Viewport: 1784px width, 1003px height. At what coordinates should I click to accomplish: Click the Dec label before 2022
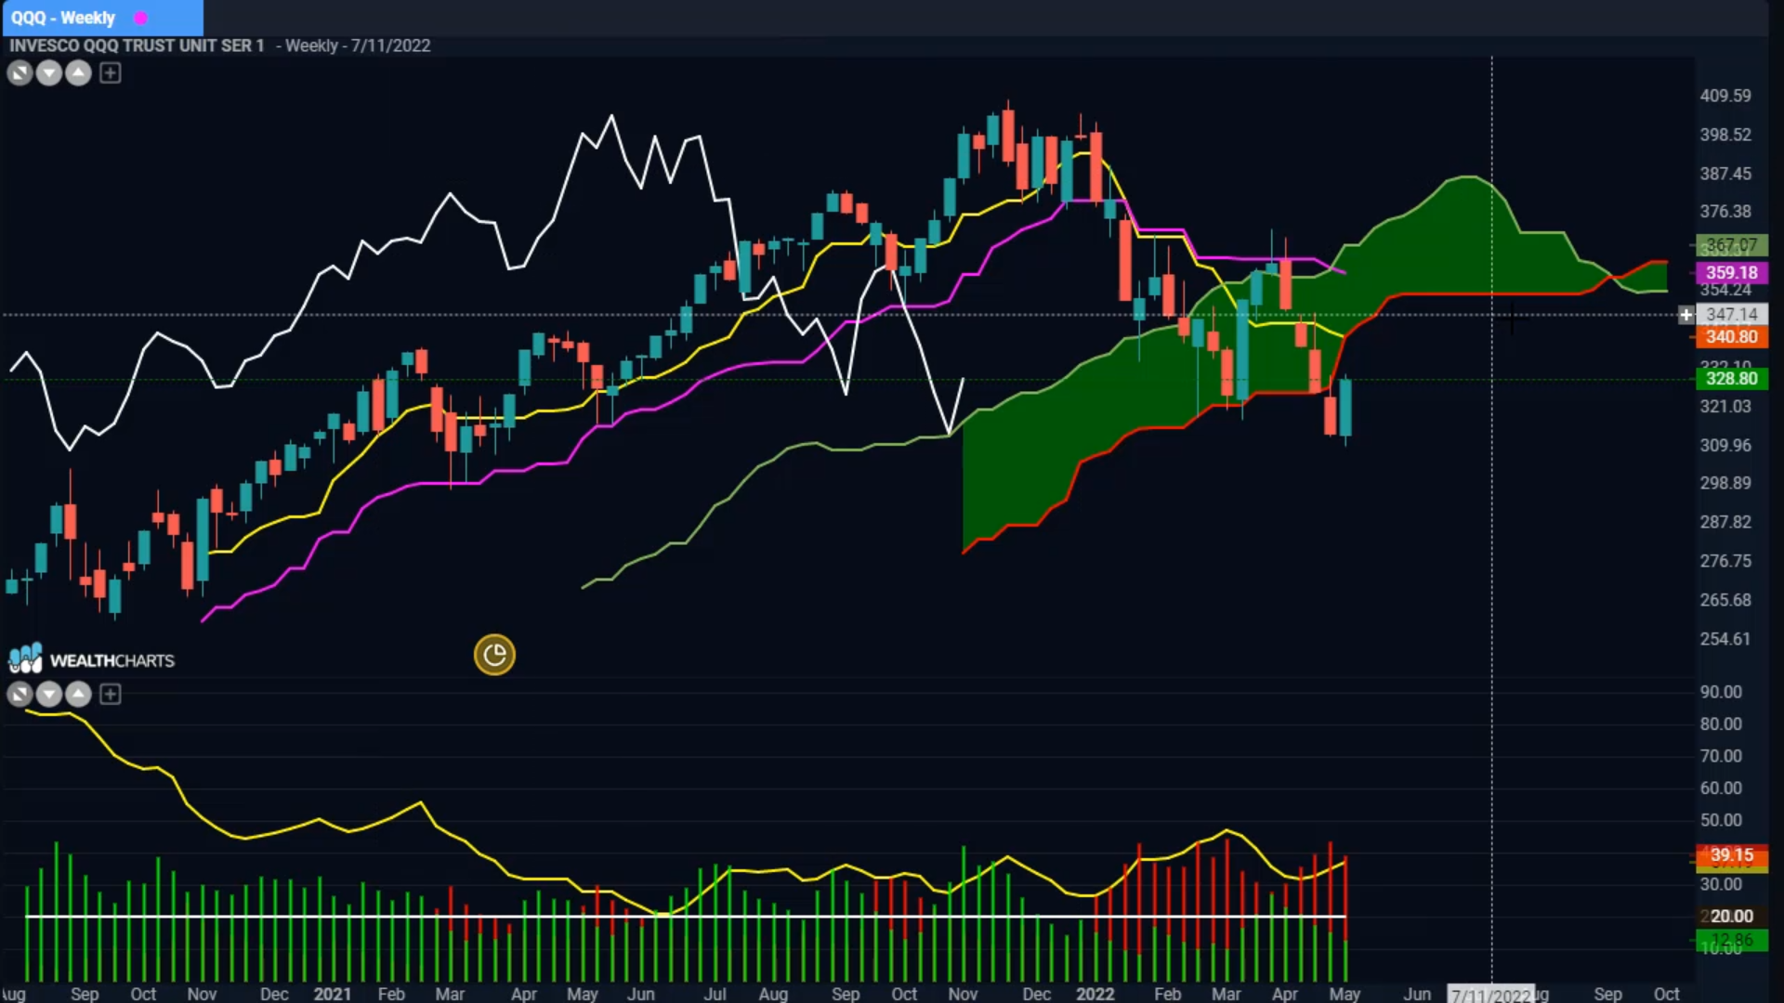click(1036, 994)
